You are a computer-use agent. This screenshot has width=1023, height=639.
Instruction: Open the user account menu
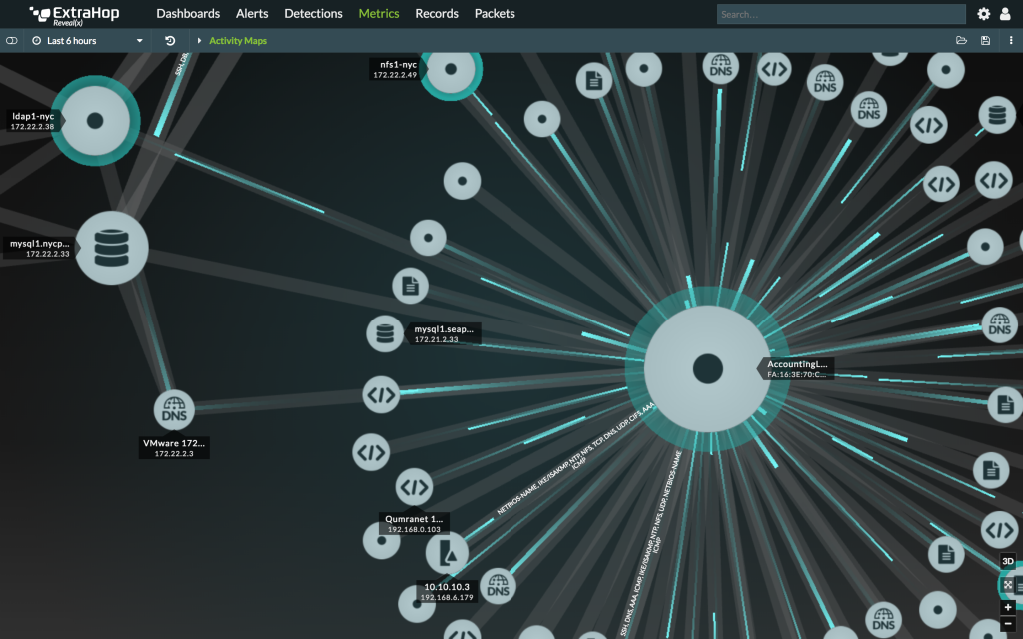[1005, 14]
